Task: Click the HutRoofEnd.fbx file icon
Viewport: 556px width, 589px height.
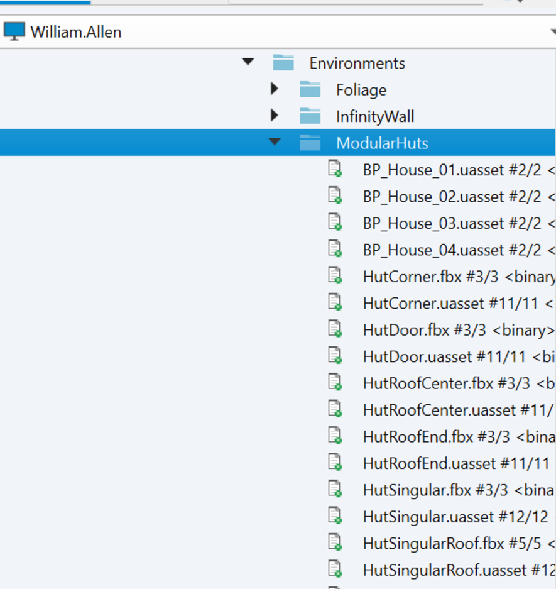Action: coord(335,435)
